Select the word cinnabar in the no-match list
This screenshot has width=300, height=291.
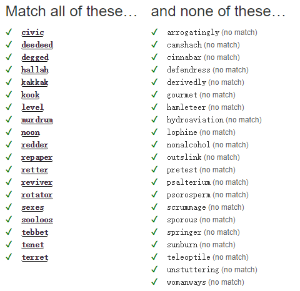pyautogui.click(x=184, y=57)
